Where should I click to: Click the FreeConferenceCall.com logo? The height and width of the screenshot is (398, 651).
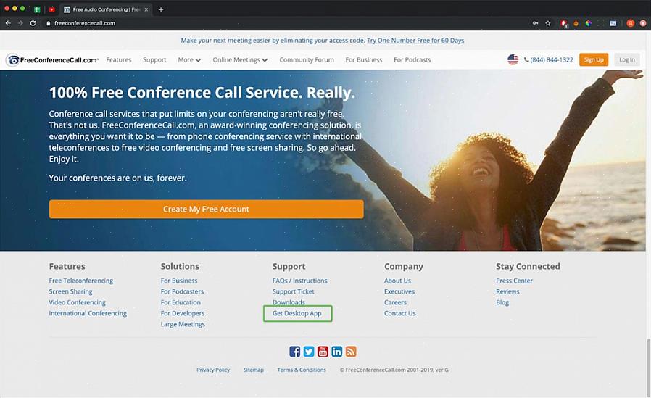coord(53,59)
